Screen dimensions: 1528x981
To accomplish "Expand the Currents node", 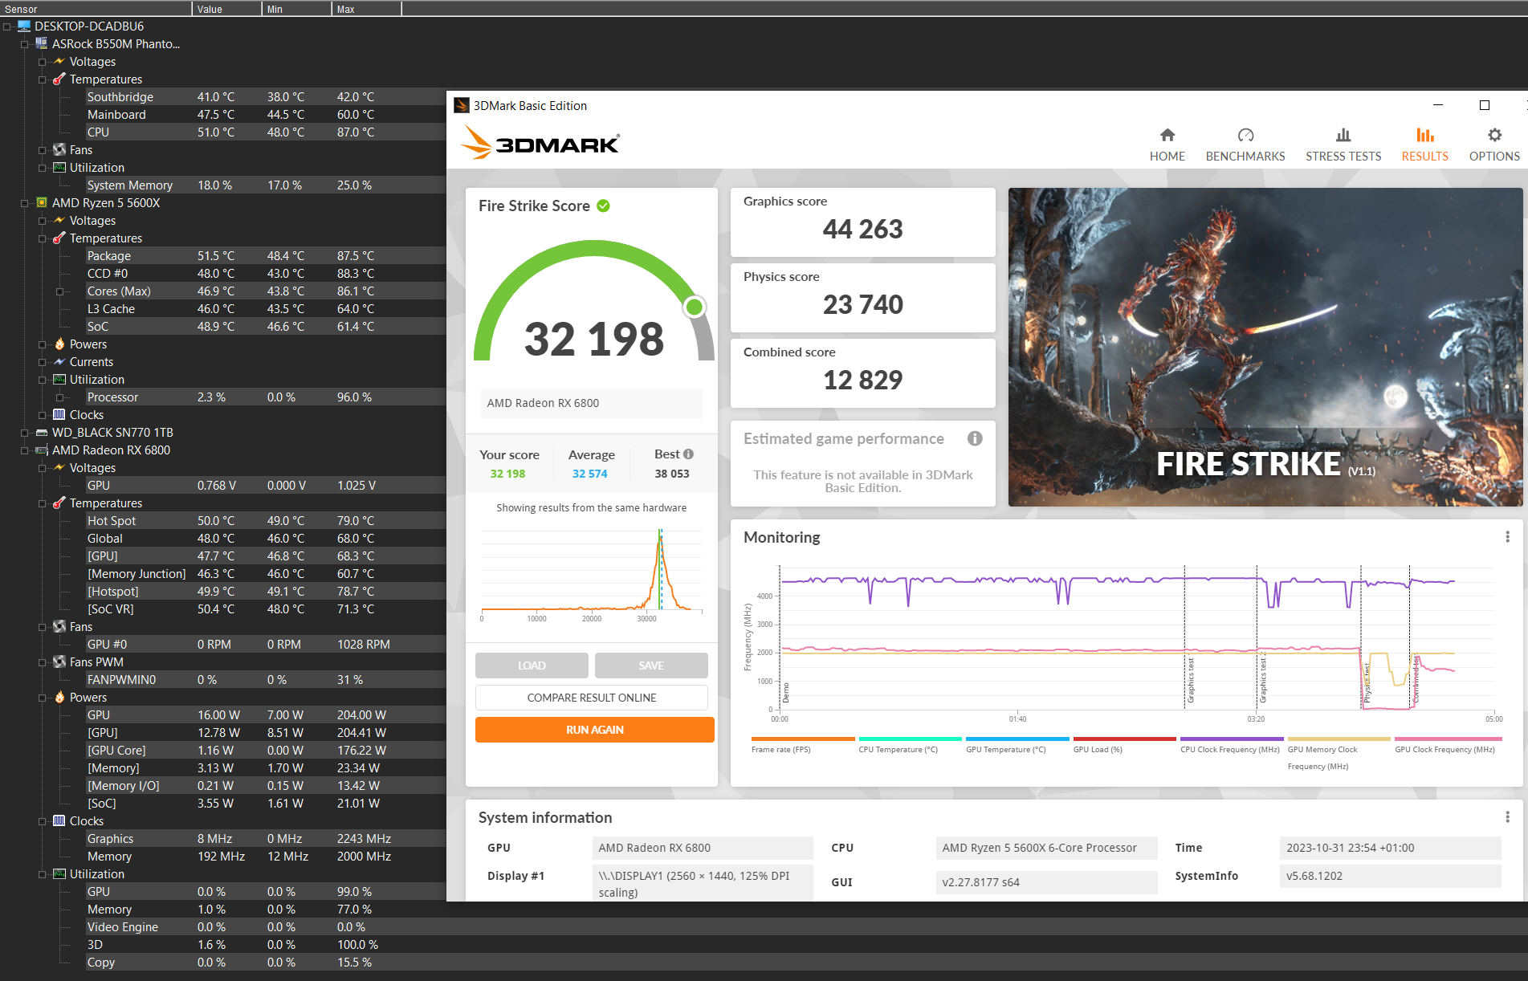I will click(43, 362).
